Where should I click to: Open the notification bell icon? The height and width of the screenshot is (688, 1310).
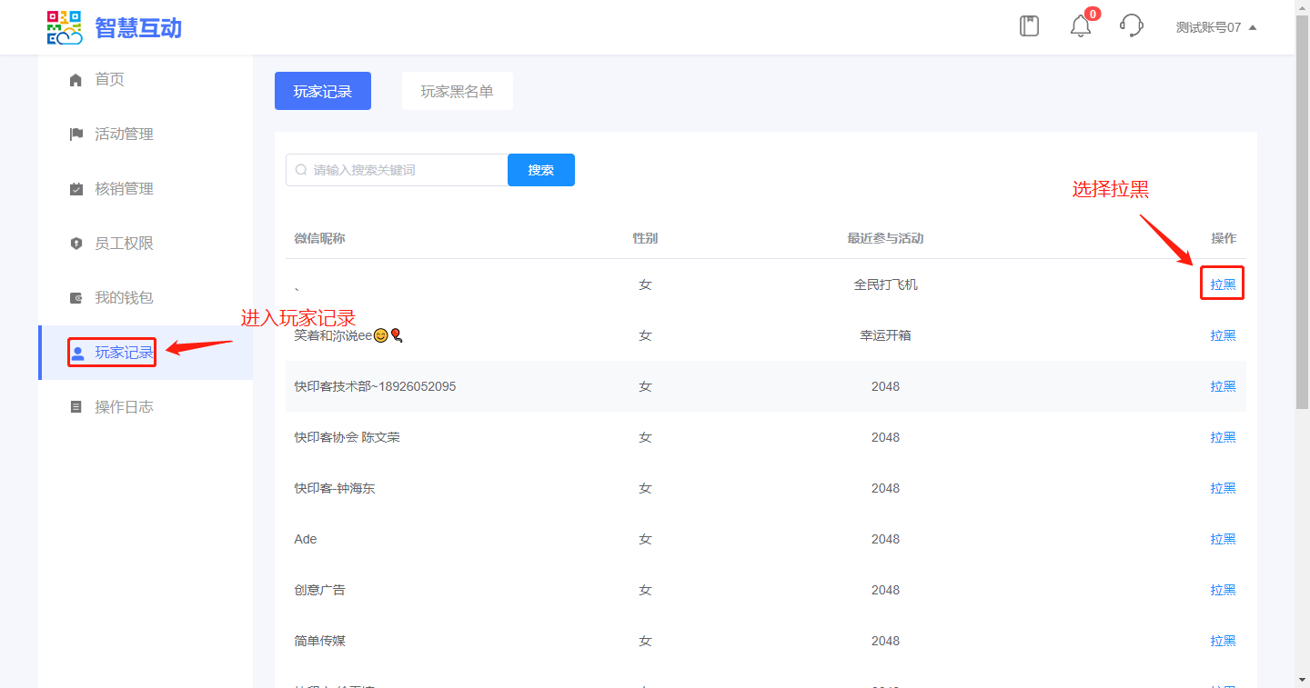click(1081, 26)
